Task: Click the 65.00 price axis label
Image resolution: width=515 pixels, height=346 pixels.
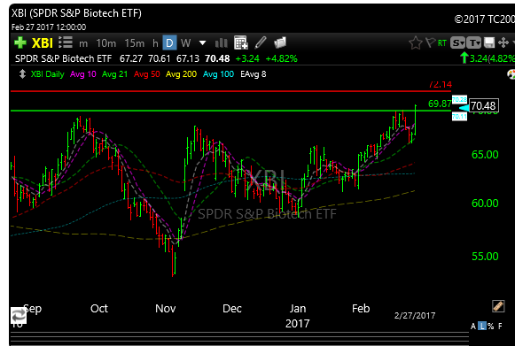Action: coord(485,155)
